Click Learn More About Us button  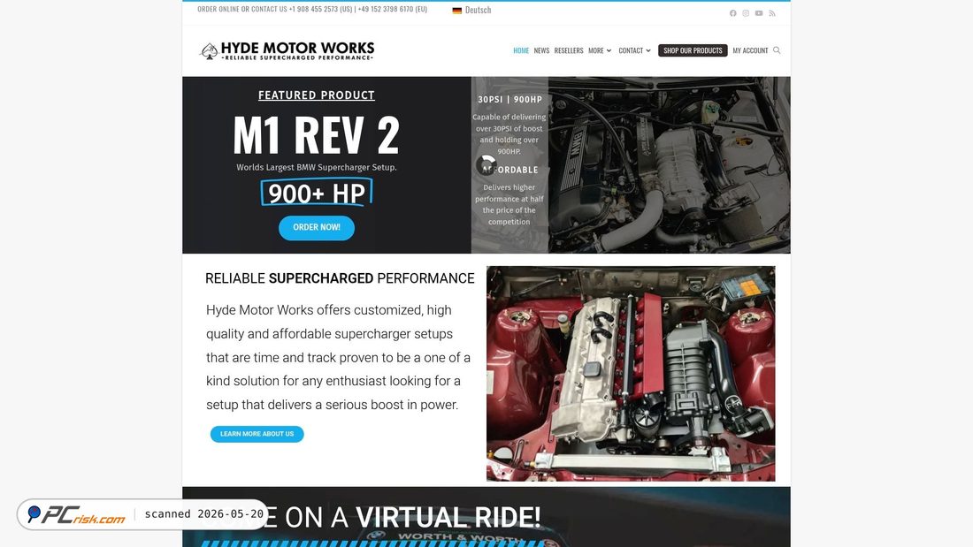coord(257,434)
